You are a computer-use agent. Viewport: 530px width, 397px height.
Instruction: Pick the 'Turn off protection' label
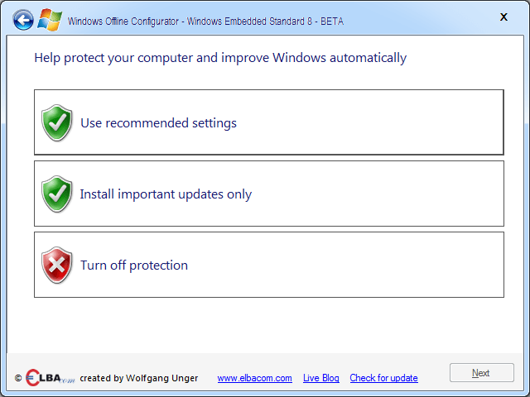pyautogui.click(x=134, y=265)
